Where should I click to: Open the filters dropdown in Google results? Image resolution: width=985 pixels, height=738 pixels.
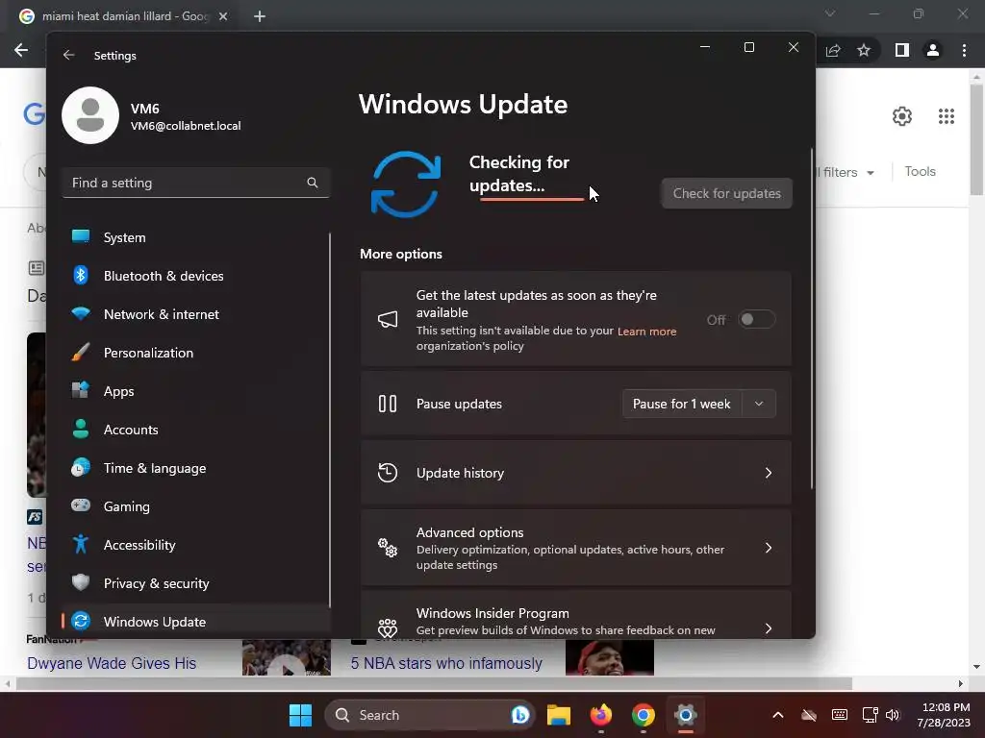pos(846,172)
